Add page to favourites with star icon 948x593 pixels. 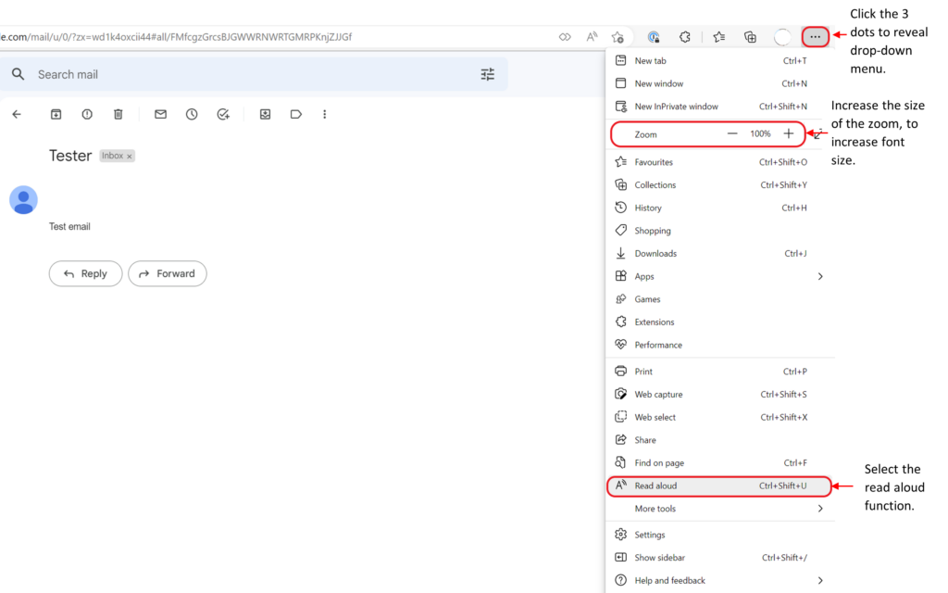[x=617, y=37]
